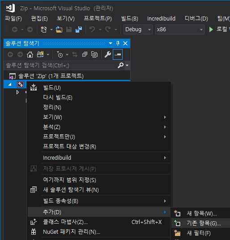
Task: Click the Save disk icon in toolbar
Action: pos(69,29)
